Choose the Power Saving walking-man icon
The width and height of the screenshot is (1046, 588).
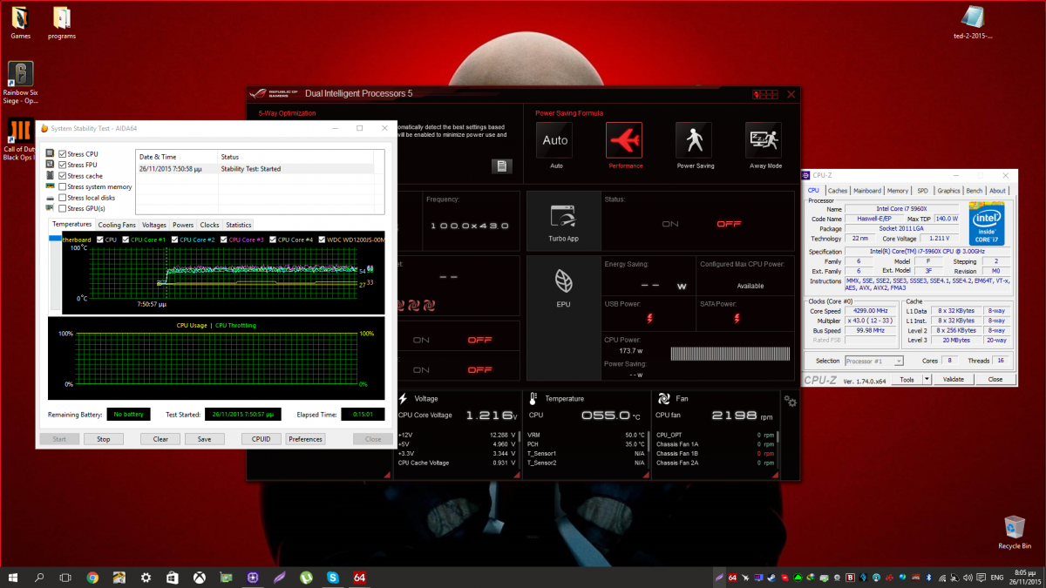[694, 140]
